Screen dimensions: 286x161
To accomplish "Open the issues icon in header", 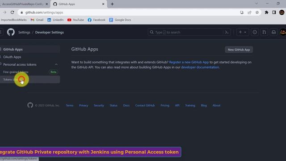I will 255,32.
